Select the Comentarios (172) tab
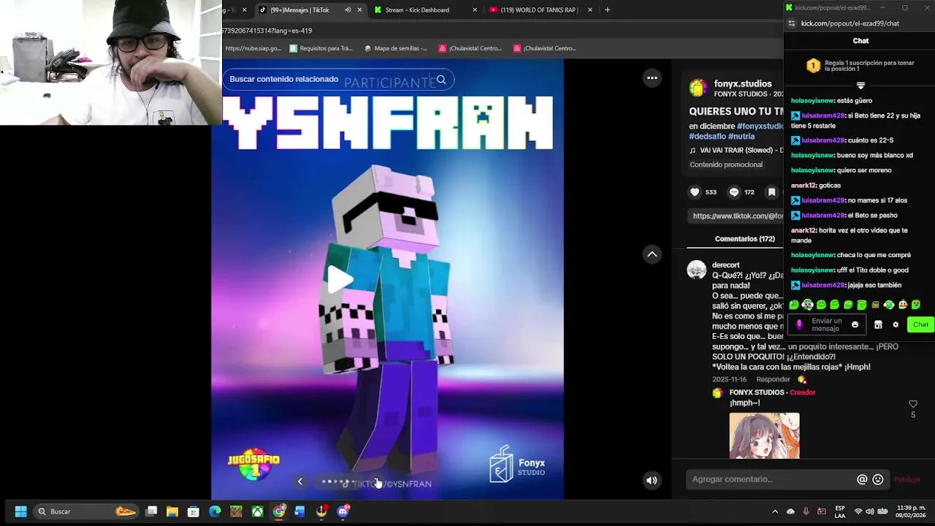Viewport: 935px width, 526px height. (744, 239)
